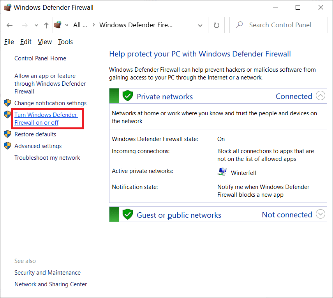Click the breadcrumb overflow double chevron

(x=67, y=25)
